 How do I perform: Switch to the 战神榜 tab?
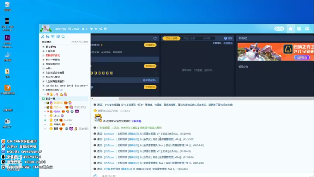[x=207, y=38]
